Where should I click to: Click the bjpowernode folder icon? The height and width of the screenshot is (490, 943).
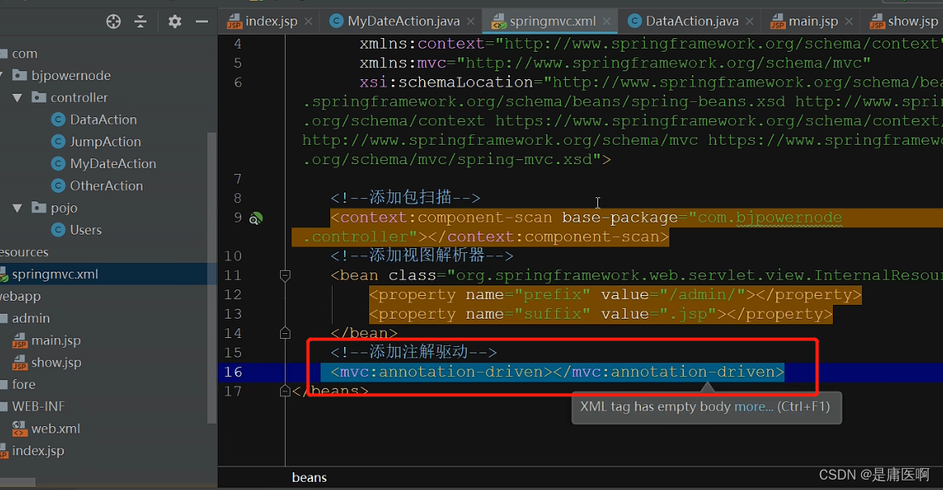point(20,74)
